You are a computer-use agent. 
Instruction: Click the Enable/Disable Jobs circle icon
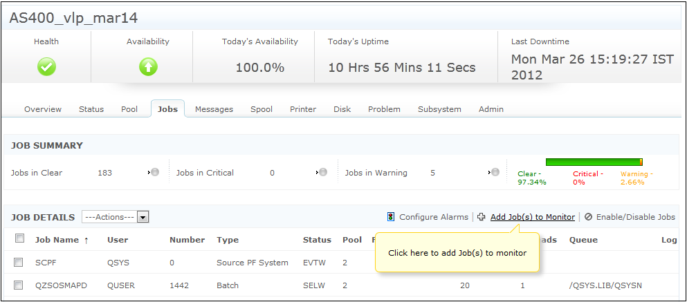(x=588, y=217)
